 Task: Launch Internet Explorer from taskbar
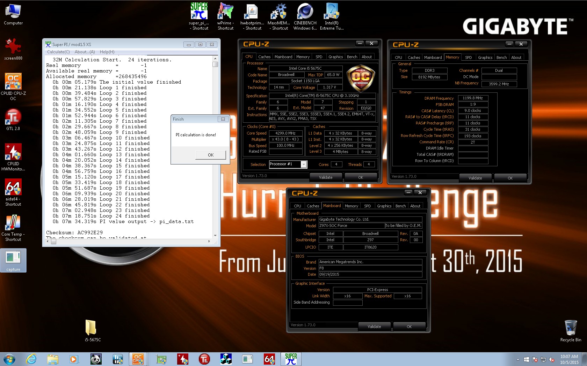[x=31, y=359]
